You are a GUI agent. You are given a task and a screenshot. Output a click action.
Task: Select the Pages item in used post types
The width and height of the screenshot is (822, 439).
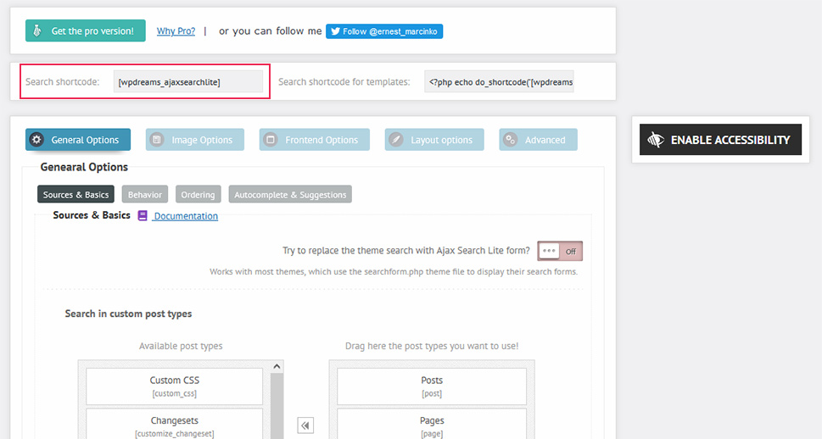coord(432,424)
